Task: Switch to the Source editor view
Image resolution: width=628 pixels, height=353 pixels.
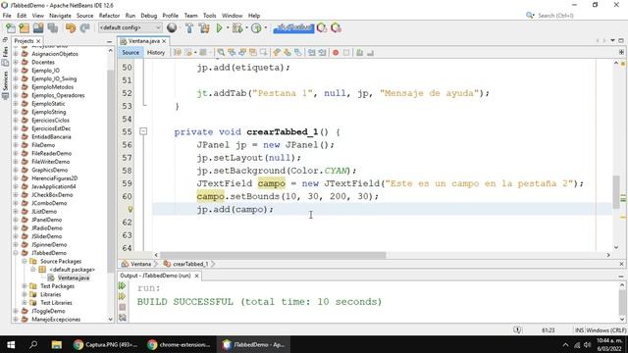Action: coord(131,52)
